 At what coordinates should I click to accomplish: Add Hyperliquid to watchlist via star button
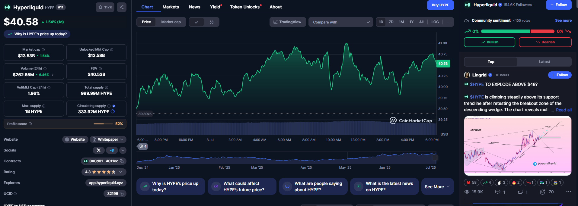[x=105, y=7]
